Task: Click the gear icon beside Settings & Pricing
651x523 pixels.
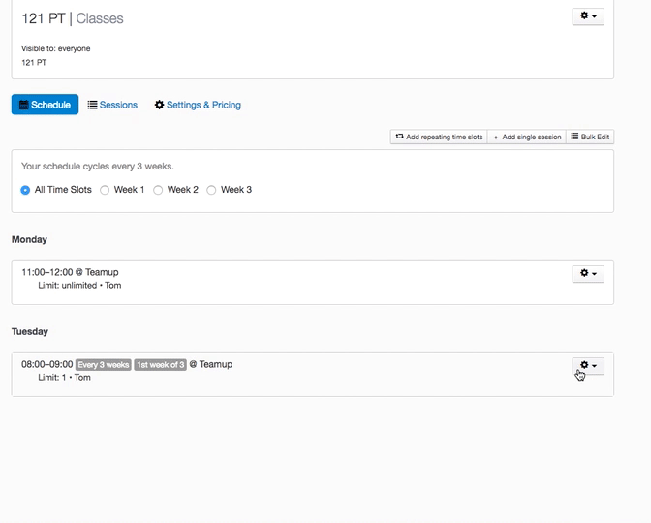Action: point(160,105)
